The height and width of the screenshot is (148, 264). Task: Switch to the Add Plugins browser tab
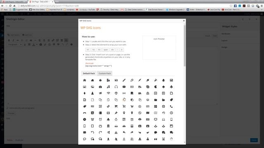(x=14, y=2)
